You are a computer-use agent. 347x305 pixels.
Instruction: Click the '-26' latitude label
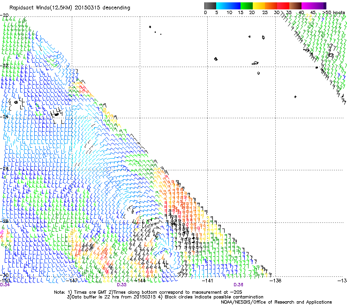point(4,169)
